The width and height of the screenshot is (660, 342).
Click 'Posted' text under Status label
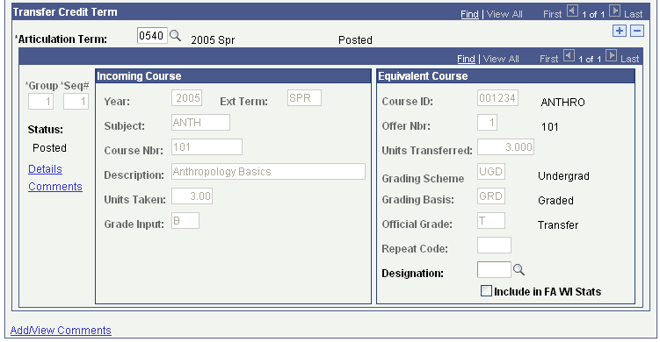click(x=49, y=148)
